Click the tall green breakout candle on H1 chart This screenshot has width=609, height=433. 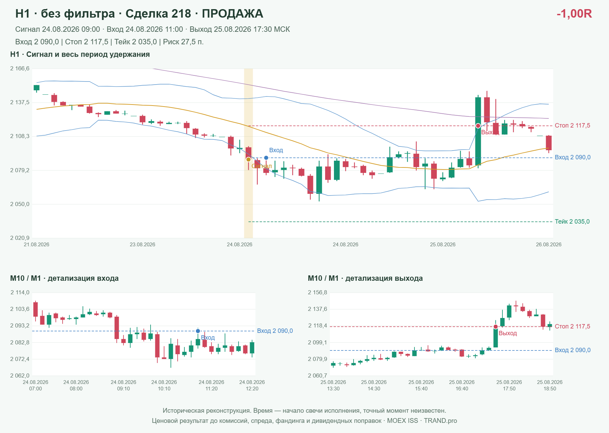click(x=478, y=131)
